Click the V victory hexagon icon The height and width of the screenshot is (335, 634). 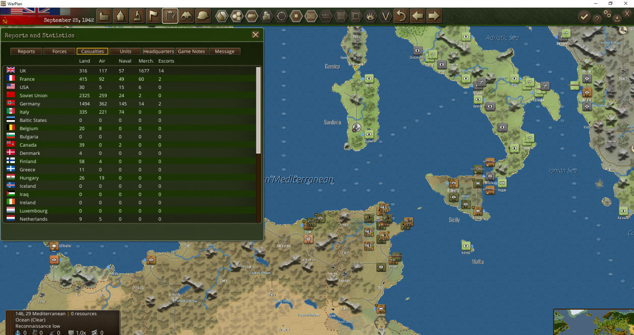[x=386, y=16]
